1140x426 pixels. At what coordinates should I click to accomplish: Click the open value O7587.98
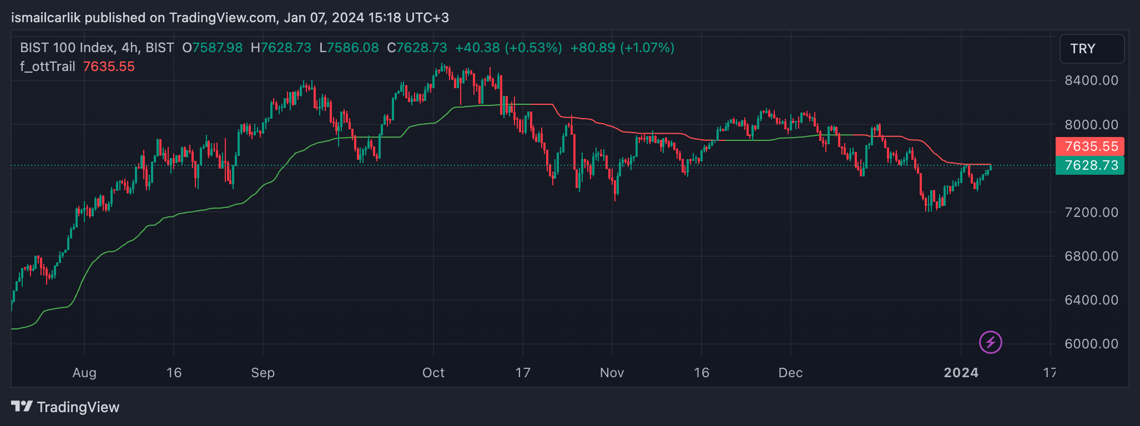point(213,48)
